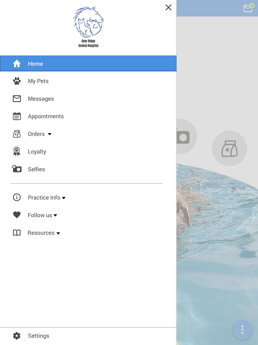Open Settings at drawer bottom
258x345 pixels.
[88, 336]
